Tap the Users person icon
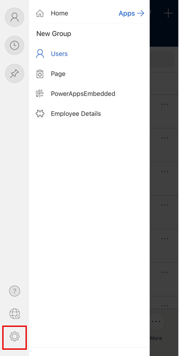 (x=40, y=54)
